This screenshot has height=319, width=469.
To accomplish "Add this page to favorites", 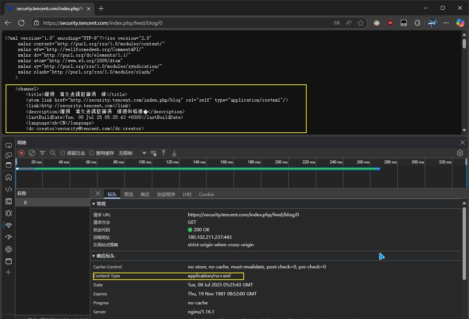I will (361, 23).
